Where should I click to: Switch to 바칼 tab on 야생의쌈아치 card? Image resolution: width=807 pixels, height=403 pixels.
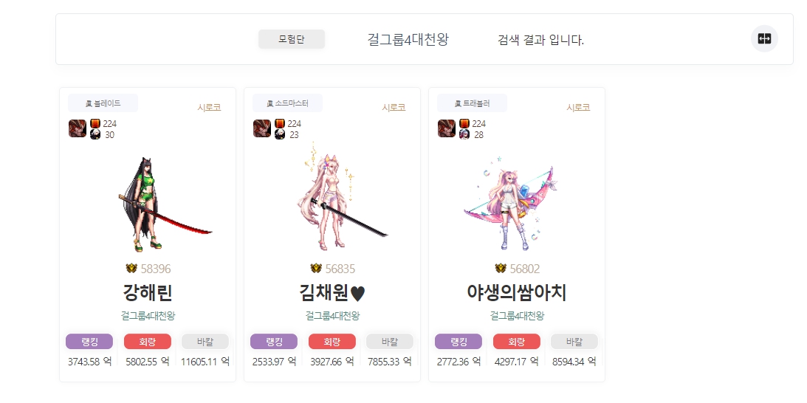coord(574,342)
